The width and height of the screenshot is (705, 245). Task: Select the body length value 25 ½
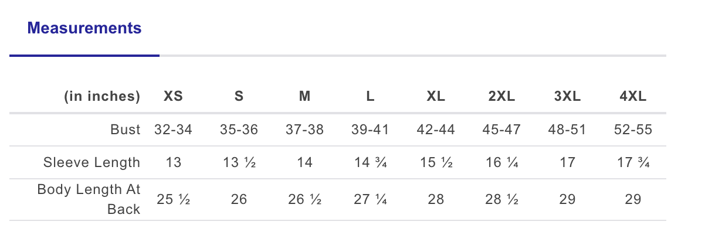click(173, 199)
